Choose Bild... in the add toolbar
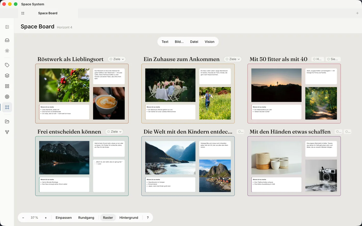This screenshot has height=226, width=362. (179, 42)
